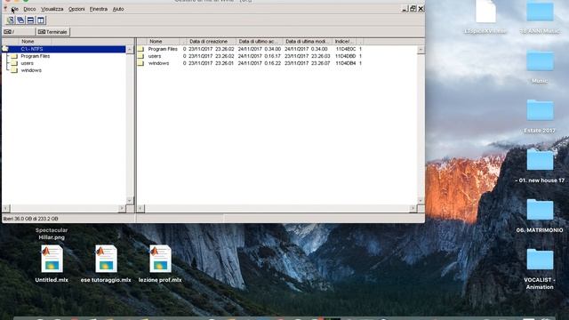The image size is (569, 320).
Task: Select the 18 ANNI Music desktop folder
Action: [540, 11]
